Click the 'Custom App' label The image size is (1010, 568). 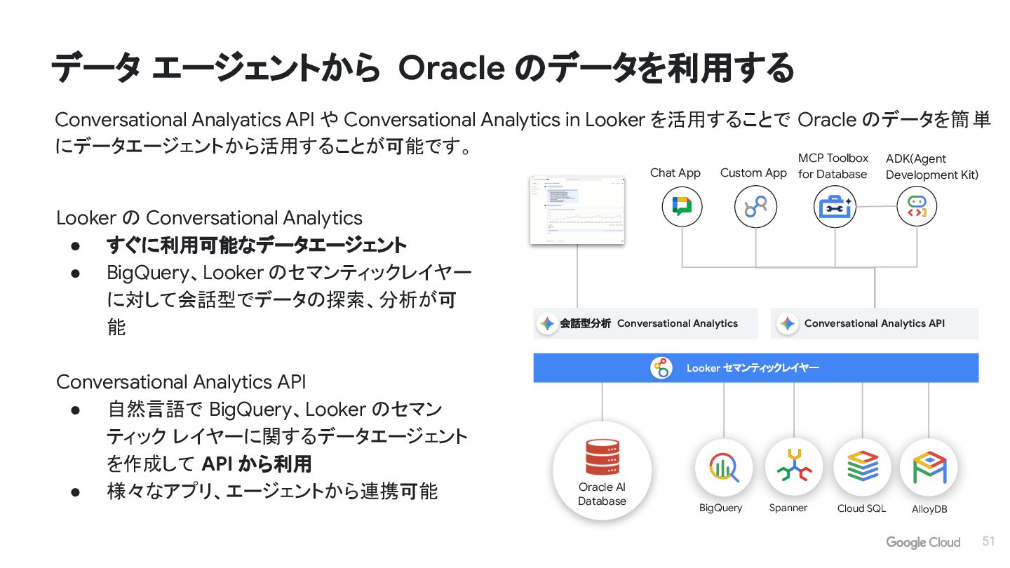(753, 173)
